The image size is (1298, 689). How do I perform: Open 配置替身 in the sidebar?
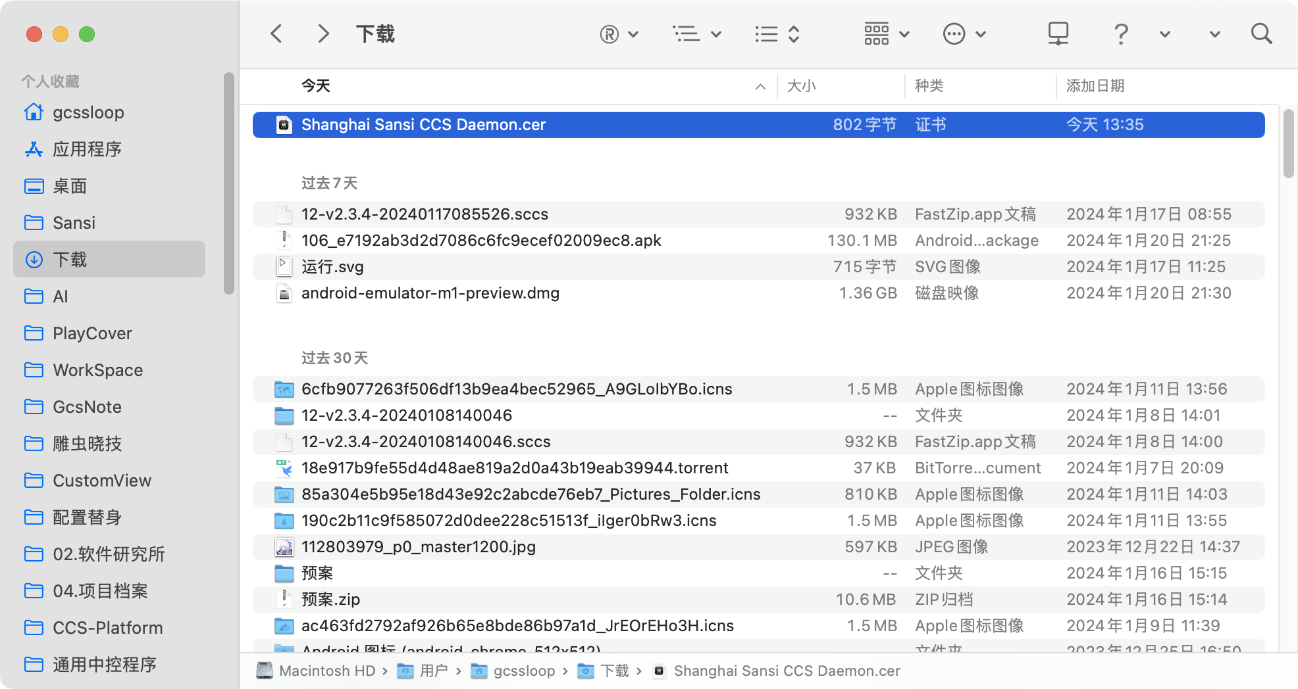(x=109, y=517)
